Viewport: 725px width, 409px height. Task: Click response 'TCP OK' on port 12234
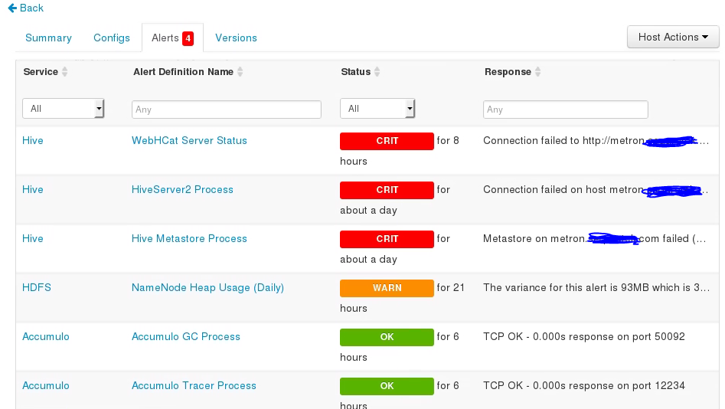point(584,386)
